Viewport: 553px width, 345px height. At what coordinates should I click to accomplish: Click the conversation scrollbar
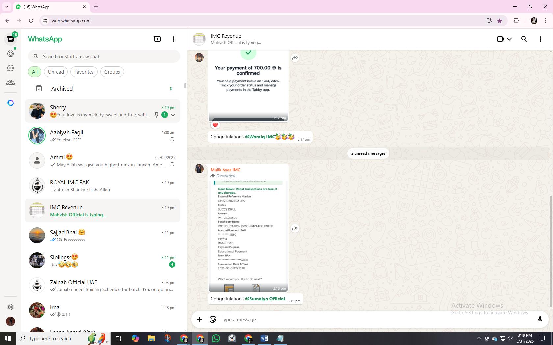(x=551, y=251)
